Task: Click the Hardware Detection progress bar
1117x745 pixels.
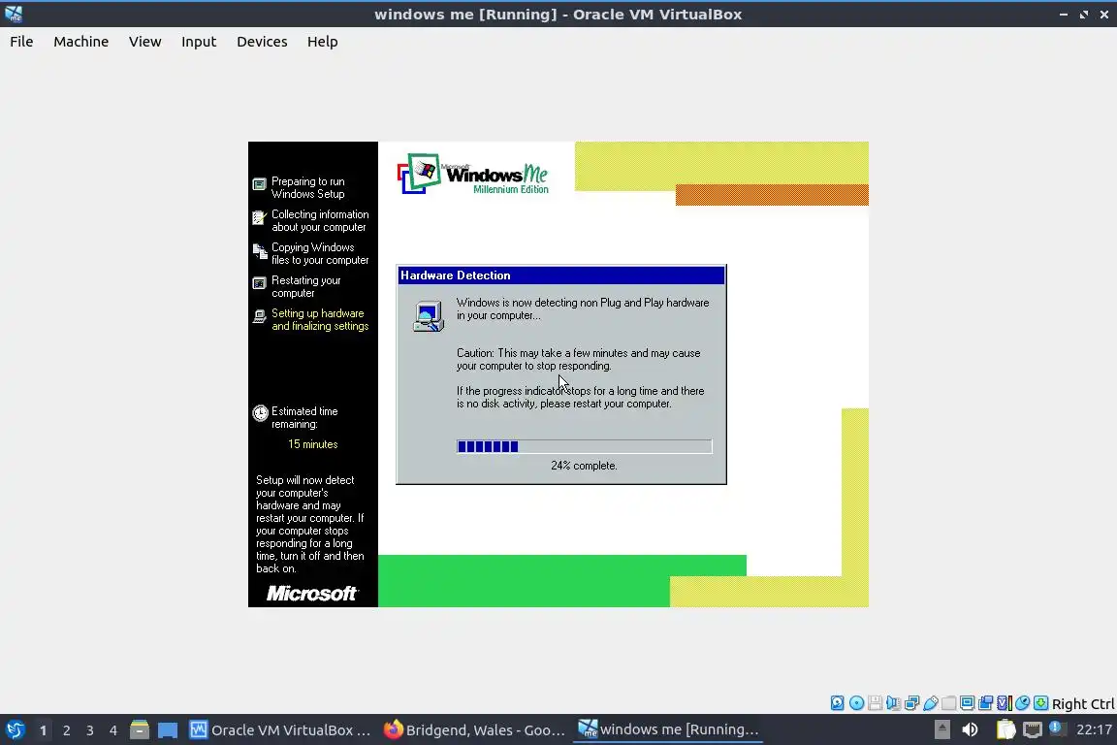Action: tap(584, 446)
